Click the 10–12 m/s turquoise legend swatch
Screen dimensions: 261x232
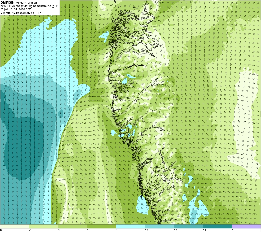(x=159, y=226)
